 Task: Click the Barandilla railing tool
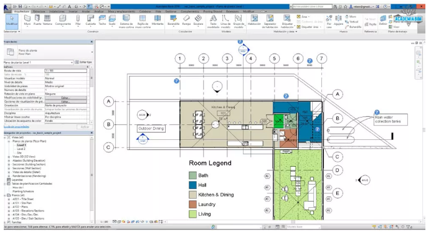click(x=173, y=21)
